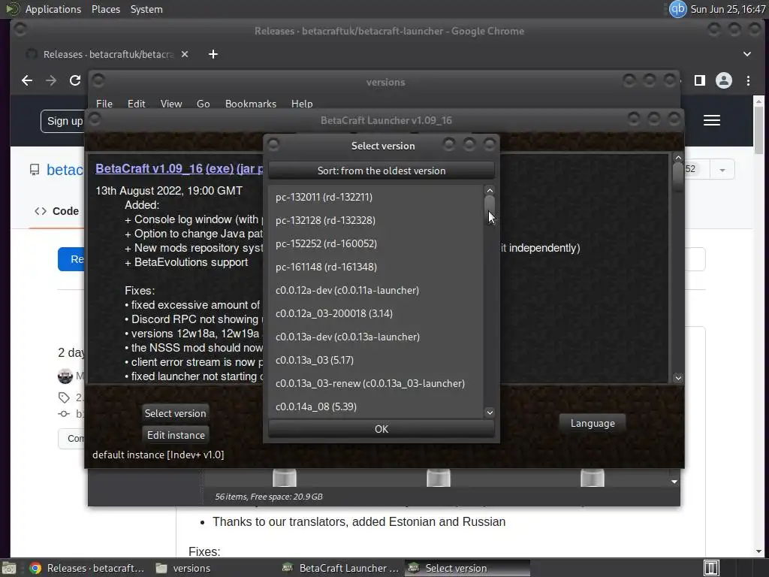Click down arrow of launcher changelog scrollbar
Image resolution: width=769 pixels, height=577 pixels.
678,378
